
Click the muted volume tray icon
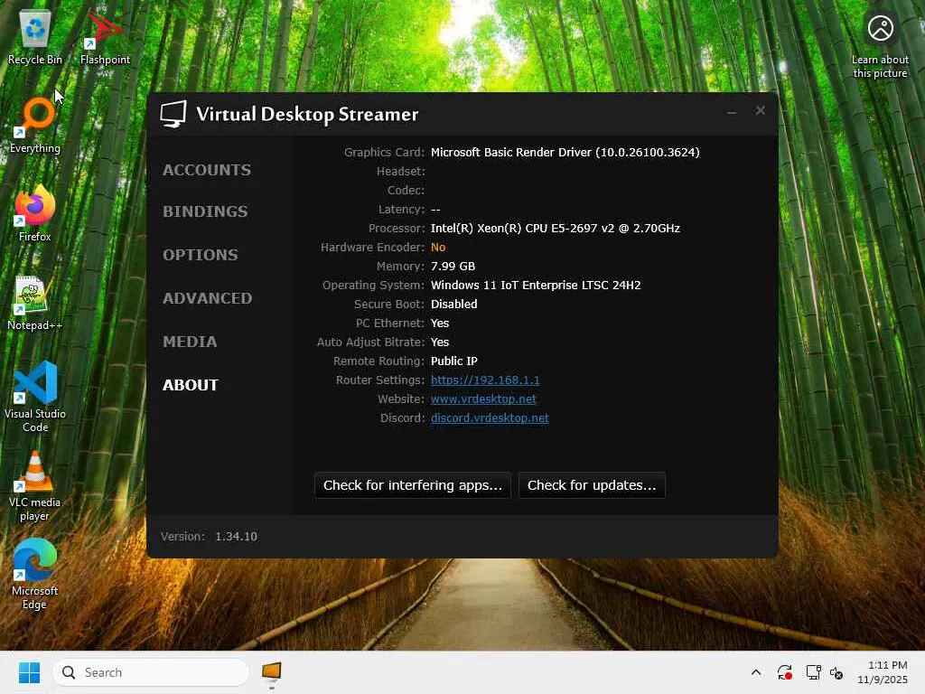[x=836, y=672]
